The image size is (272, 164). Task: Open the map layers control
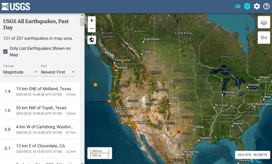click(x=264, y=22)
